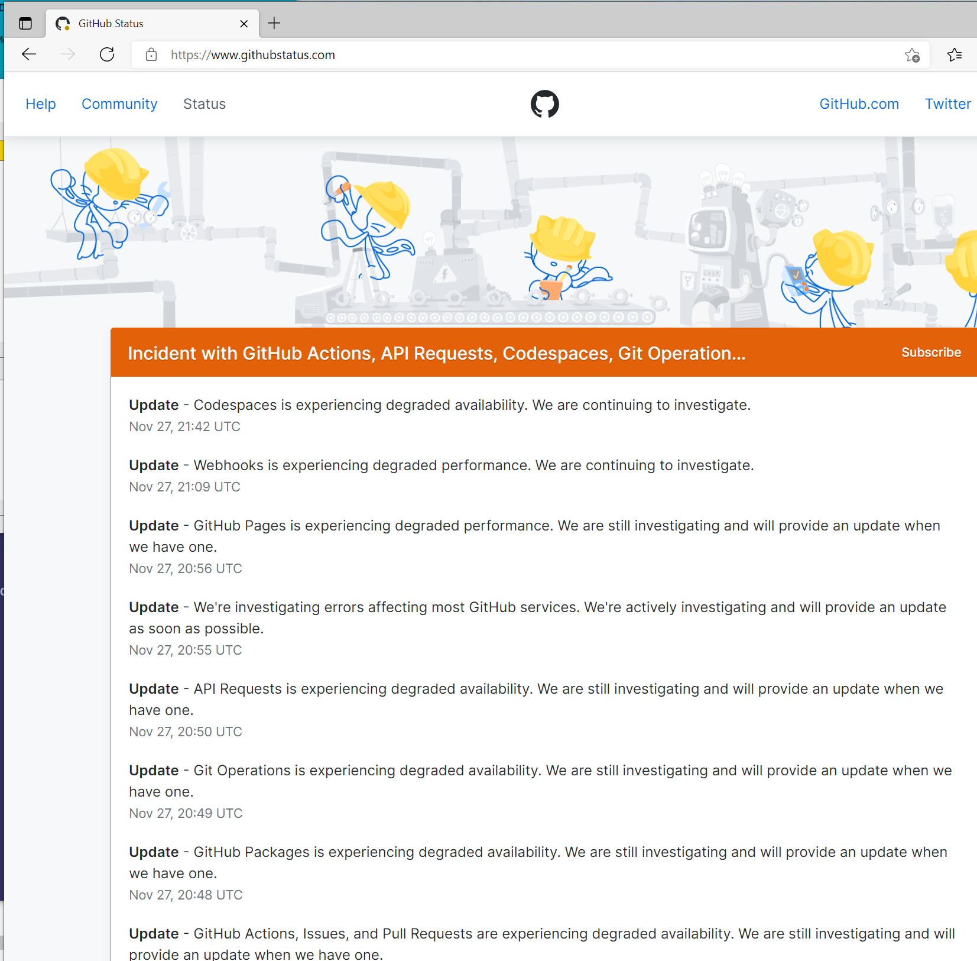This screenshot has height=961, width=977.
Task: Reload the GitHub Status page
Action: [107, 55]
